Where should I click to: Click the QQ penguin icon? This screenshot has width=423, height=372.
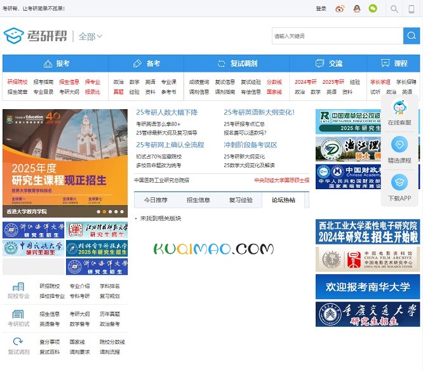(356, 9)
